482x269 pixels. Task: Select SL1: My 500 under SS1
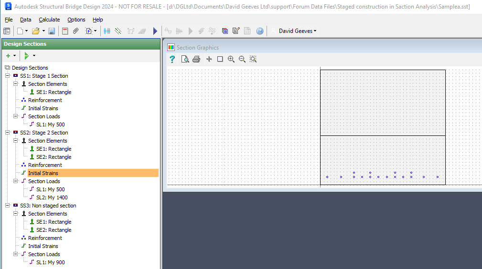tap(51, 124)
